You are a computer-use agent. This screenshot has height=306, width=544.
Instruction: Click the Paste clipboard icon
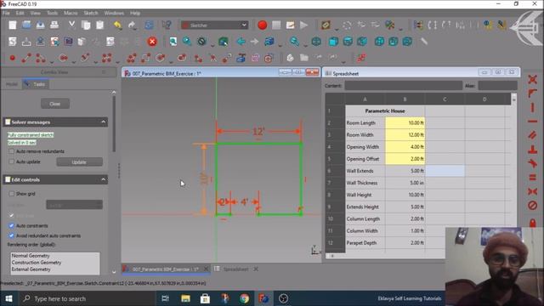point(100,25)
